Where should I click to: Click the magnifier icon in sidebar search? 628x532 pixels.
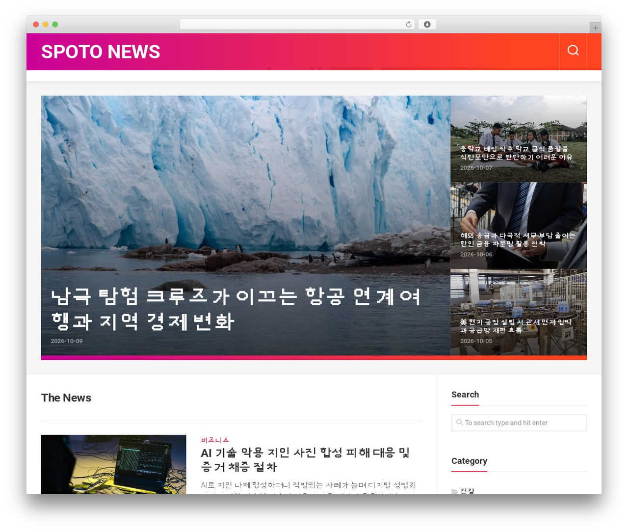[x=460, y=422]
